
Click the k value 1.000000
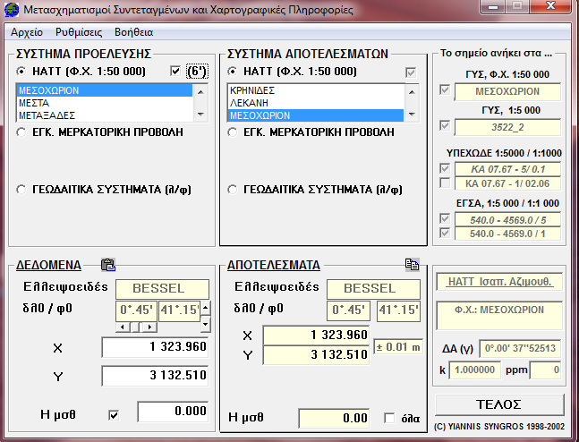click(x=475, y=370)
